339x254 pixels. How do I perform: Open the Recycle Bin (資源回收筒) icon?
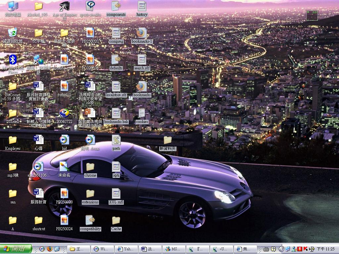click(x=13, y=33)
